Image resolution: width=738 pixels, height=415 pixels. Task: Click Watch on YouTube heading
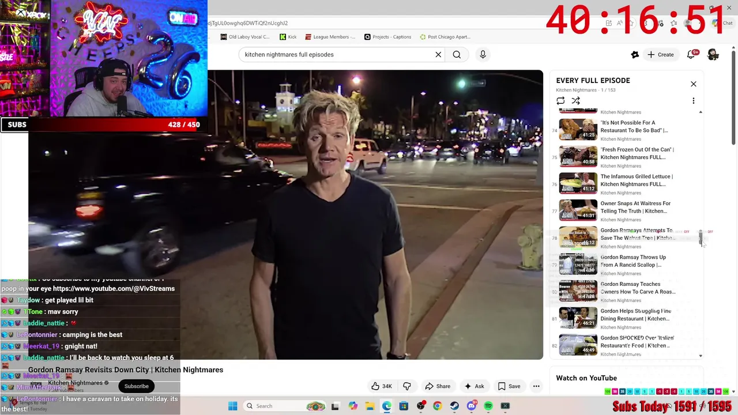point(586,378)
